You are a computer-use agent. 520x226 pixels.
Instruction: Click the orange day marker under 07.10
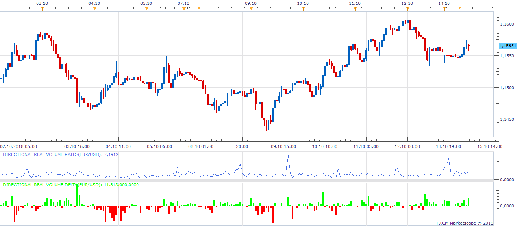click(184, 9)
